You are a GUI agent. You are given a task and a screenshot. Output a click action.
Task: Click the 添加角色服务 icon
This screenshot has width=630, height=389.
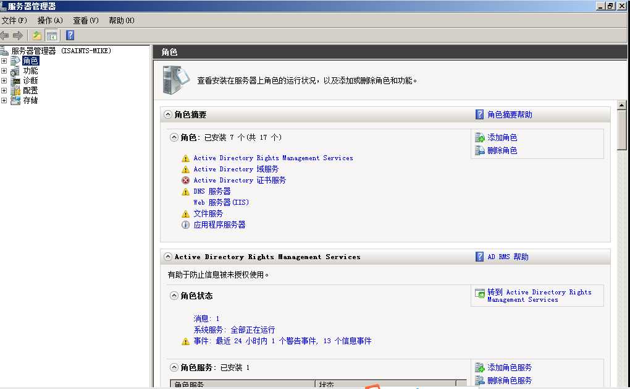pos(480,367)
